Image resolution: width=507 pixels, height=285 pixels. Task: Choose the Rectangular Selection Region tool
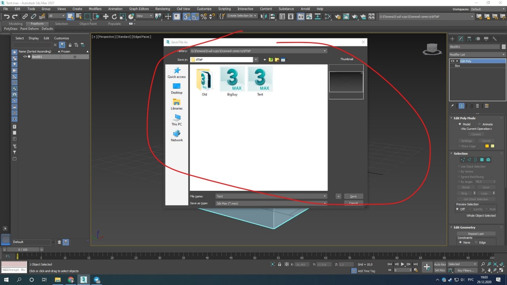click(x=88, y=16)
